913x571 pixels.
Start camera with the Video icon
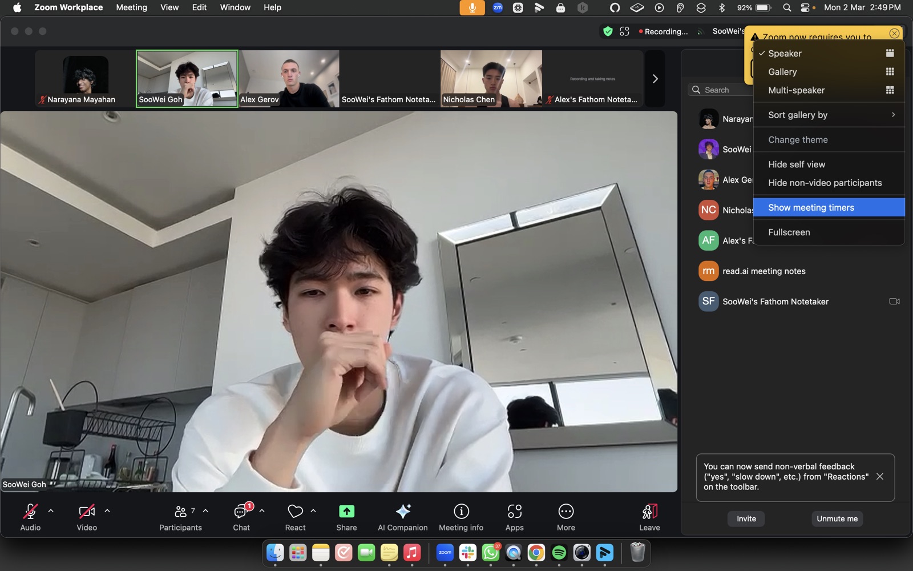[x=87, y=511]
